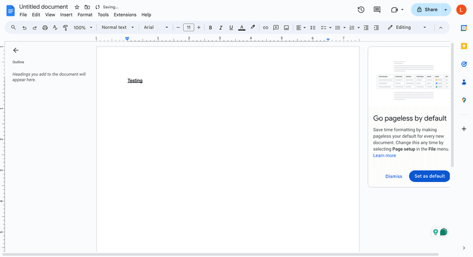Insert a checklist
Viewport: 473px width, 257px height.
coord(323,28)
